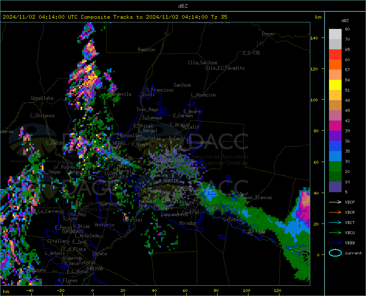Select the 65-60 dBZ red swatch

click(335, 55)
